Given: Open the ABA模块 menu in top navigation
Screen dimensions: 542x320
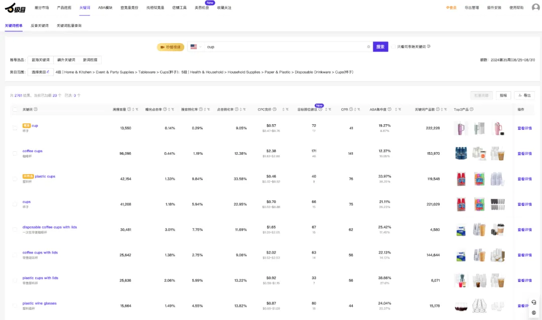Looking at the screenshot, I should 105,8.
